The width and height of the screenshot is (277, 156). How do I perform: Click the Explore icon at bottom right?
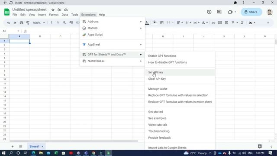tap(260, 146)
